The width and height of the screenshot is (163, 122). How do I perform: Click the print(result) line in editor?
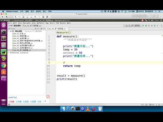coord(67,79)
